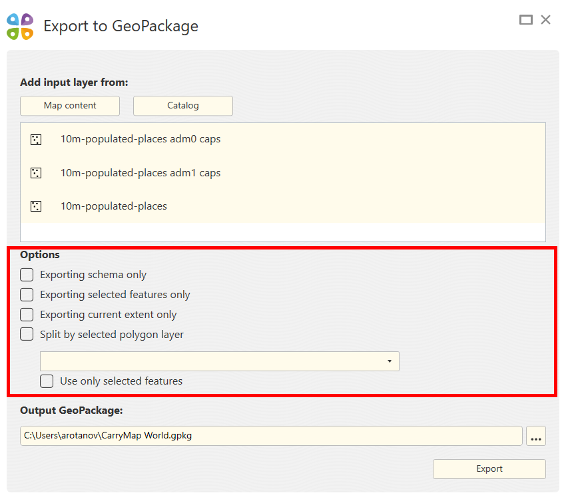Select the 10m-populated-places adm0 caps layer
Screen dimensions: 566x499
[141, 140]
